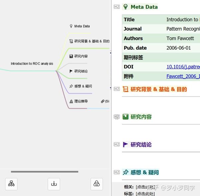Viewport: 200px width, 196px height.
Task: Click the three-circles button in bottom toolbar
Action: click(97, 184)
